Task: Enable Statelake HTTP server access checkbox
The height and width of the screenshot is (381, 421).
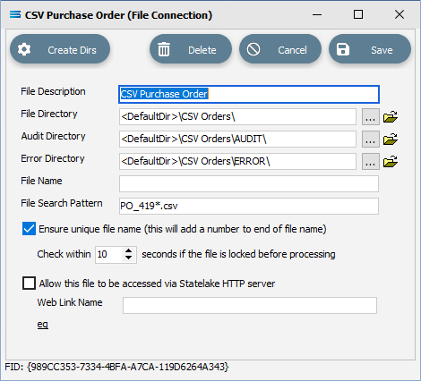Action: point(29,283)
